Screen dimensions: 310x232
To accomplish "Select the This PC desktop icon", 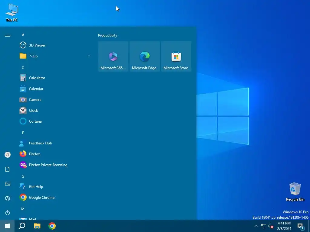I will click(12, 13).
